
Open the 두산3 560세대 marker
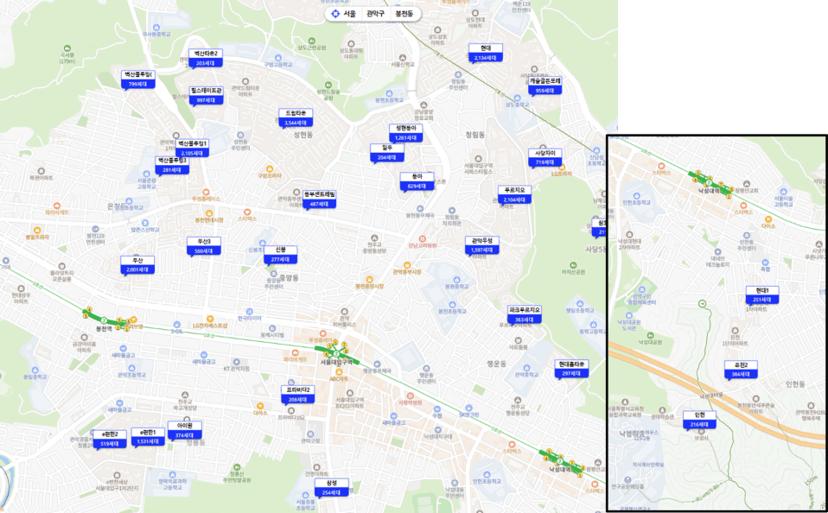coord(203,246)
